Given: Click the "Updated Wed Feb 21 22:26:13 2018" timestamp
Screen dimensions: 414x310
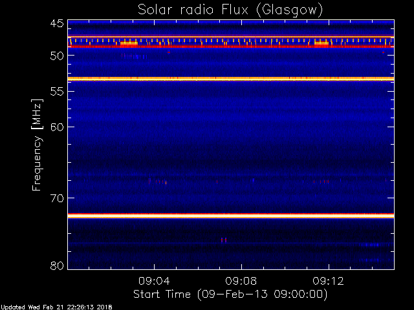Looking at the screenshot, I should point(56,307).
